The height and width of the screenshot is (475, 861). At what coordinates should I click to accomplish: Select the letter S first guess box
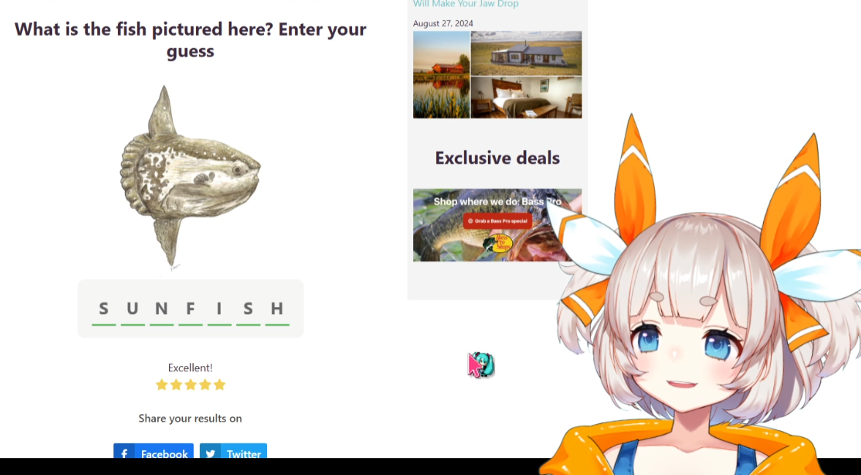coord(104,310)
